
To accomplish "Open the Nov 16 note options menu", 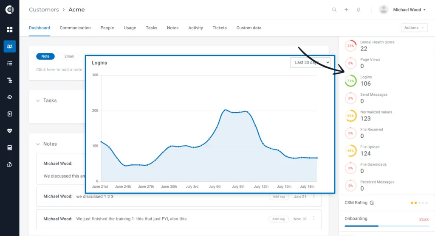I will 314,219.
